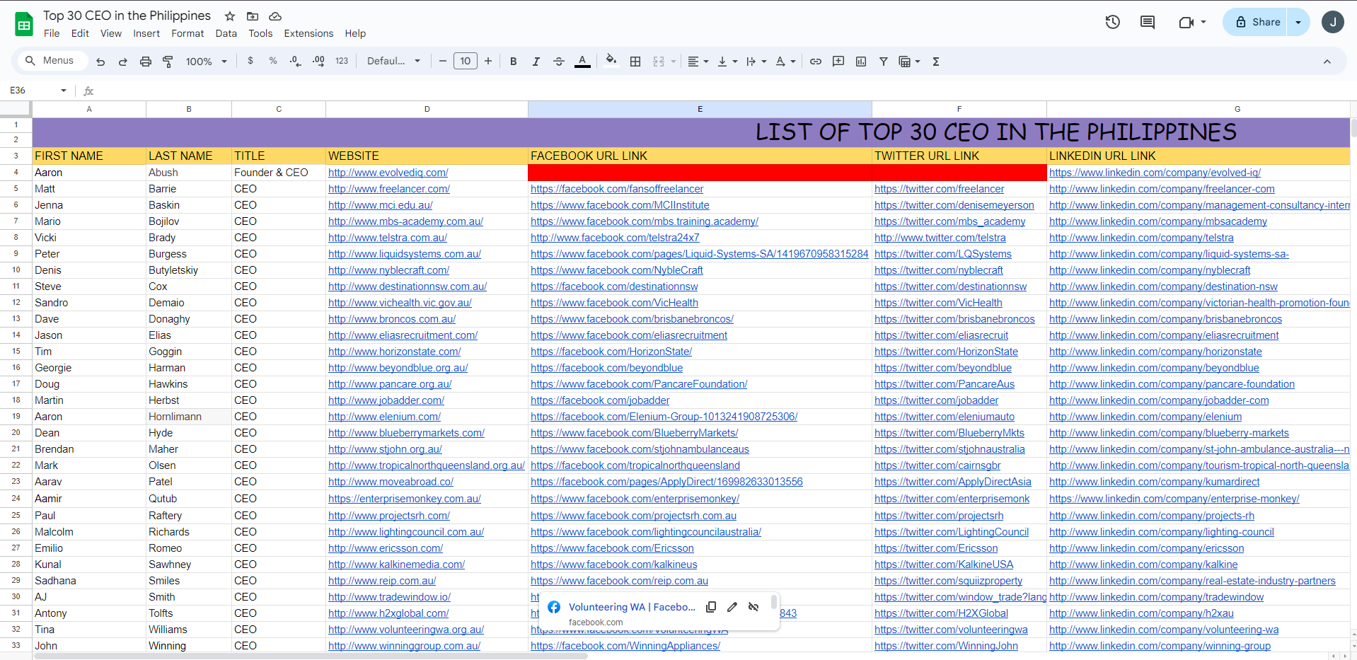The image size is (1357, 660).
Task: Click the increase font size button
Action: (x=488, y=62)
